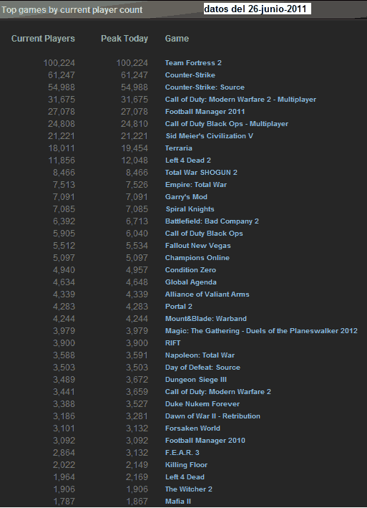367x508 pixels.
Task: Open Magic: The Gathering Planeswalker 2012 link
Action: (x=261, y=331)
